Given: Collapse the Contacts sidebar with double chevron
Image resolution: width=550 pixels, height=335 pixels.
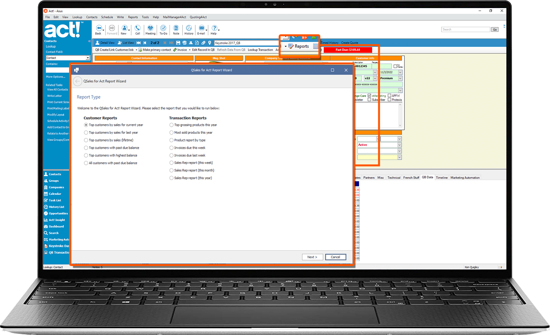Looking at the screenshot, I should tap(89, 41).
